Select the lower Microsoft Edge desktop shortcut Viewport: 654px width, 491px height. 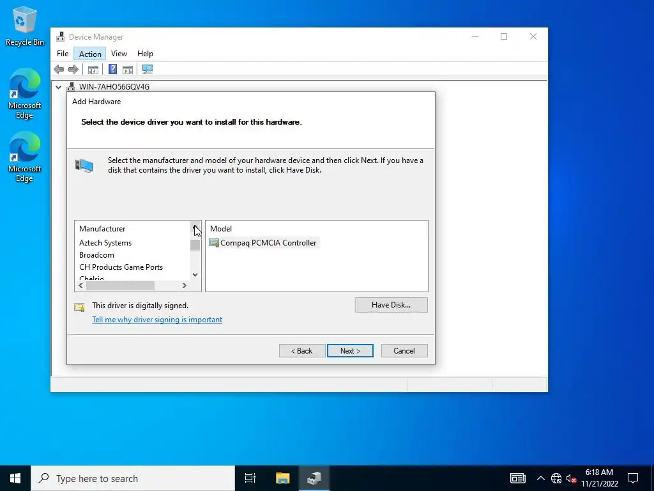(25, 157)
